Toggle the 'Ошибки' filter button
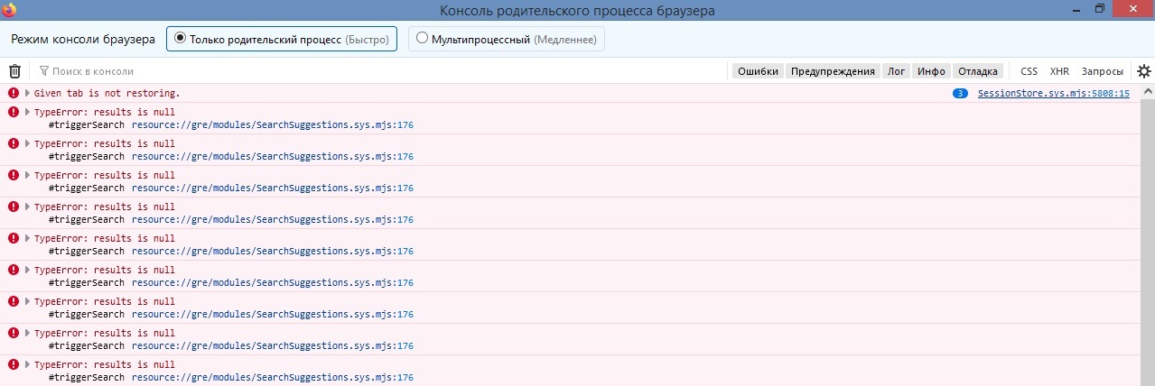 [x=758, y=71]
